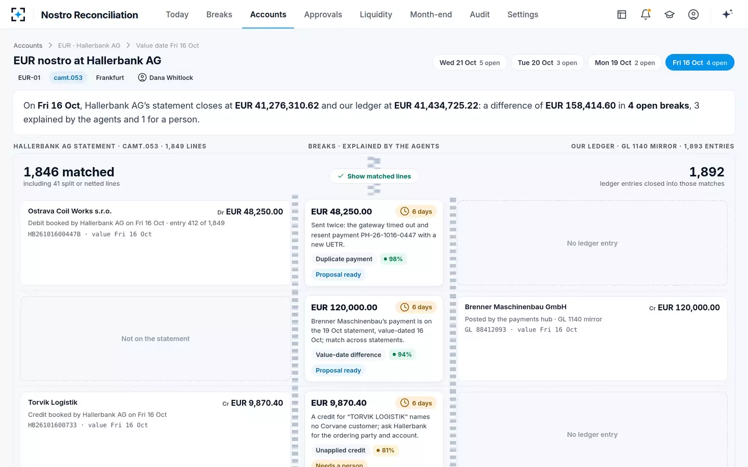Open the notifications bell

pos(646,15)
